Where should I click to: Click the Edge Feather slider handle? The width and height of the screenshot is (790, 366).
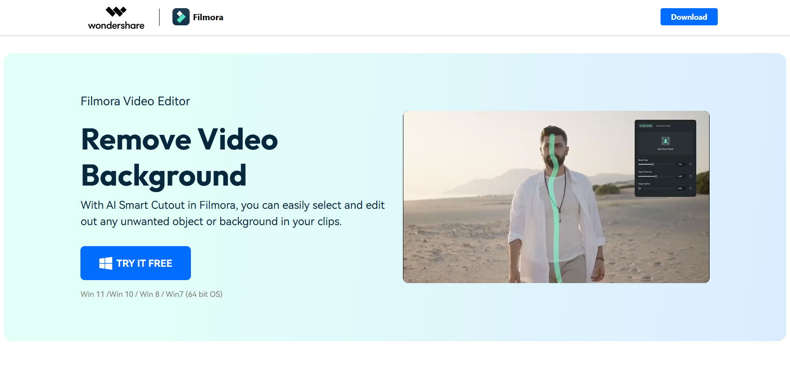(x=639, y=188)
